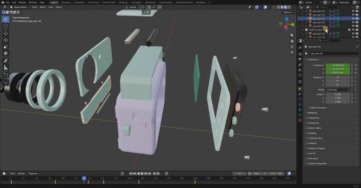Open the Options dropdown in viewport
Screen dimensions: 361x188
[x=289, y=12]
